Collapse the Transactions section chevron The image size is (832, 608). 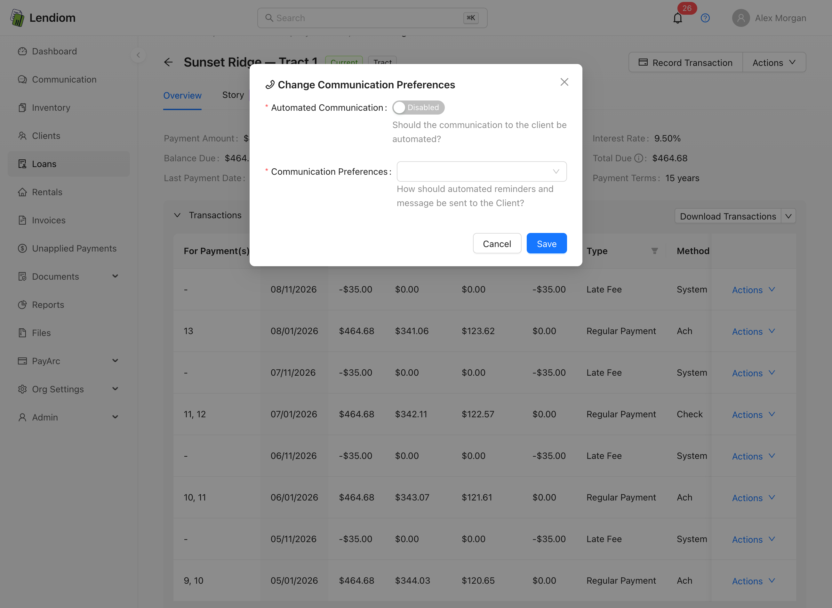click(x=177, y=215)
